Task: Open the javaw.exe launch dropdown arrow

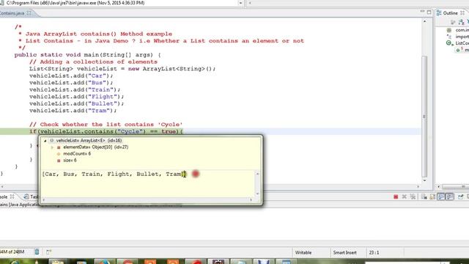Action: [x=240, y=3]
